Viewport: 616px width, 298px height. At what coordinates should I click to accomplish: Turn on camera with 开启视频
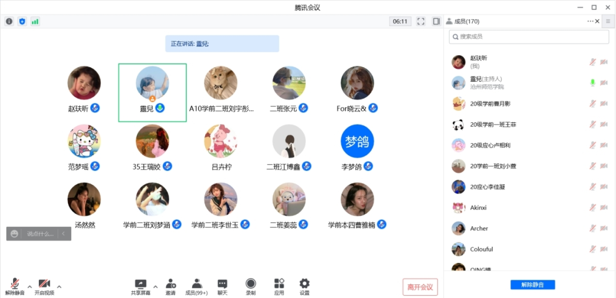[x=44, y=286]
